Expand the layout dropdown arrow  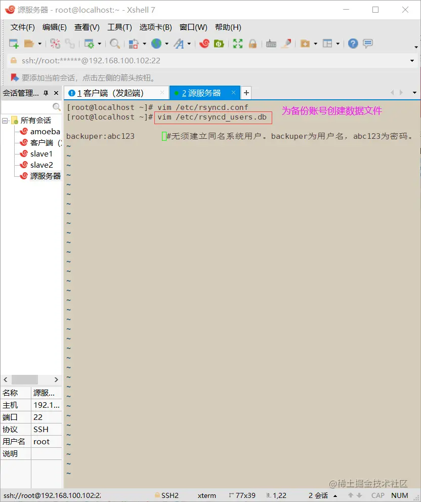click(x=338, y=44)
